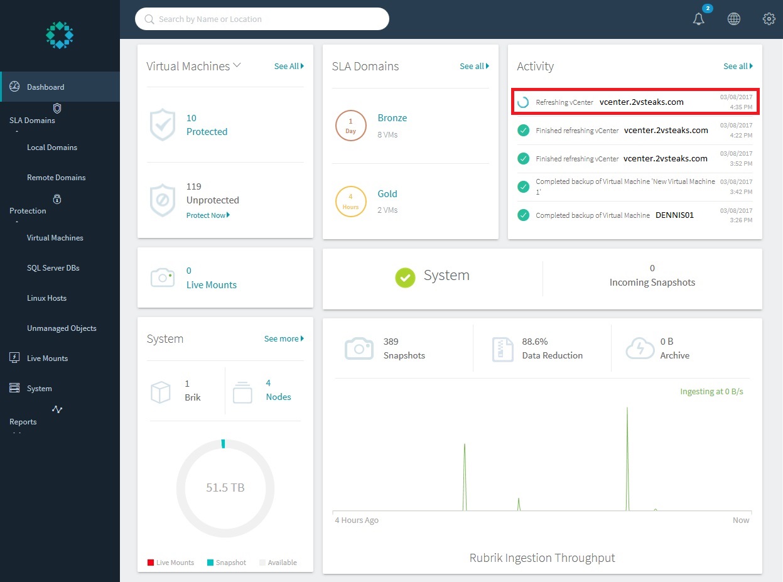
Task: Open System in sidebar
Action: click(x=39, y=389)
